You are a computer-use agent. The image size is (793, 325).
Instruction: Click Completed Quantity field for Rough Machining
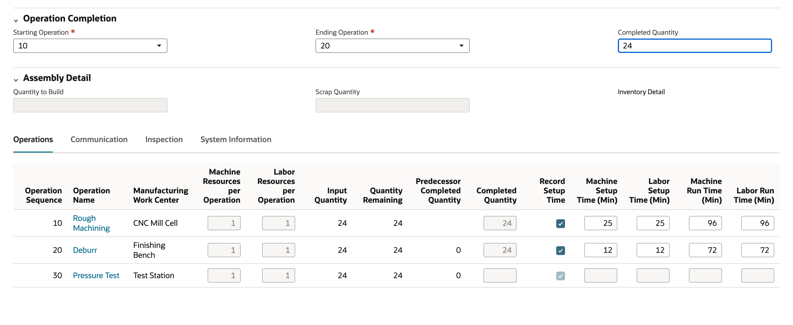[x=500, y=223]
